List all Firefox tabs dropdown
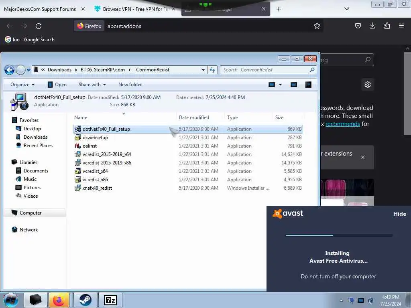This screenshot has width=411, height=308. pos(346,9)
